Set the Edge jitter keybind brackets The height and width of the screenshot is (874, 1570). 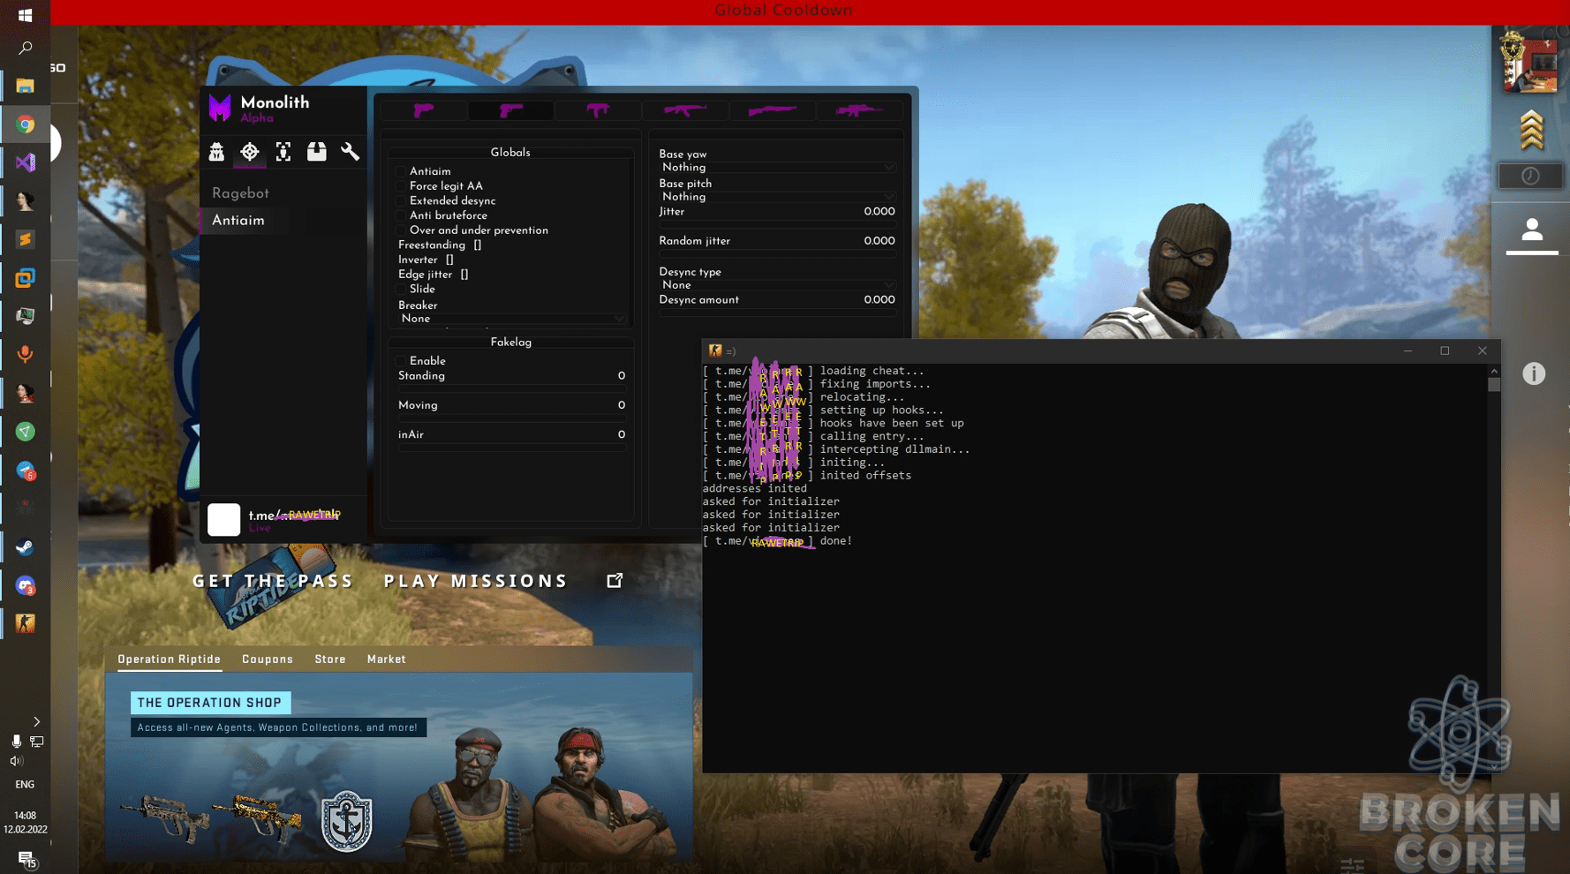point(464,275)
